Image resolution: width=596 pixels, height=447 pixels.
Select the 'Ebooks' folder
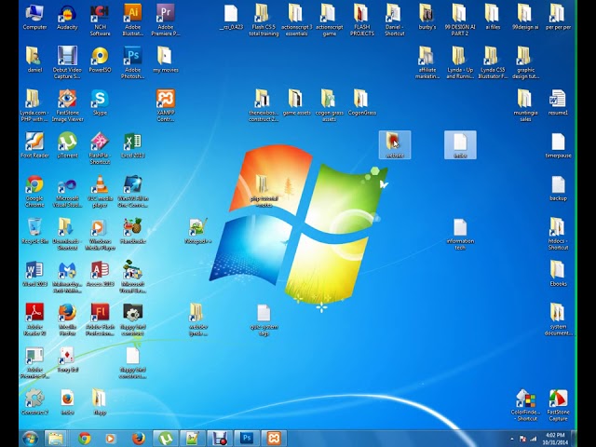[x=559, y=274]
